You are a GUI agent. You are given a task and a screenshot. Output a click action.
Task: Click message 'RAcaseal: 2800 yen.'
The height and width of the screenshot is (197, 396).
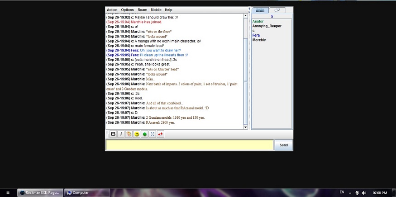coord(160,122)
